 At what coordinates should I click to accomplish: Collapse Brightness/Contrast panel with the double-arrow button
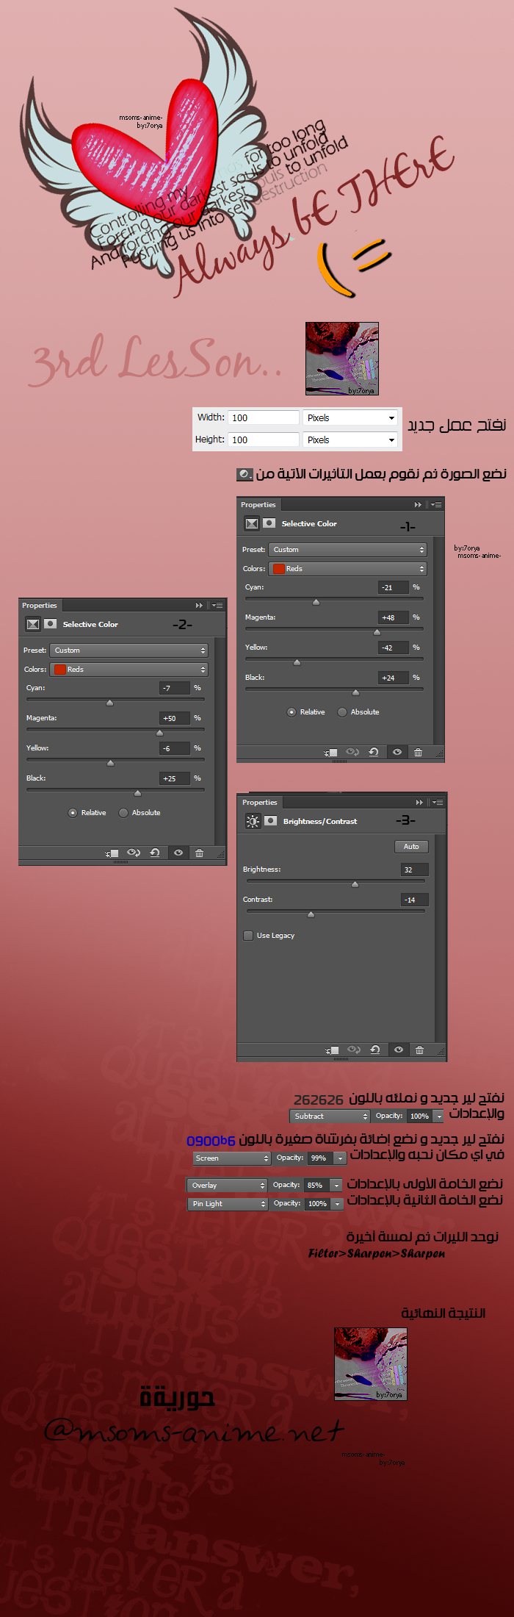(419, 803)
